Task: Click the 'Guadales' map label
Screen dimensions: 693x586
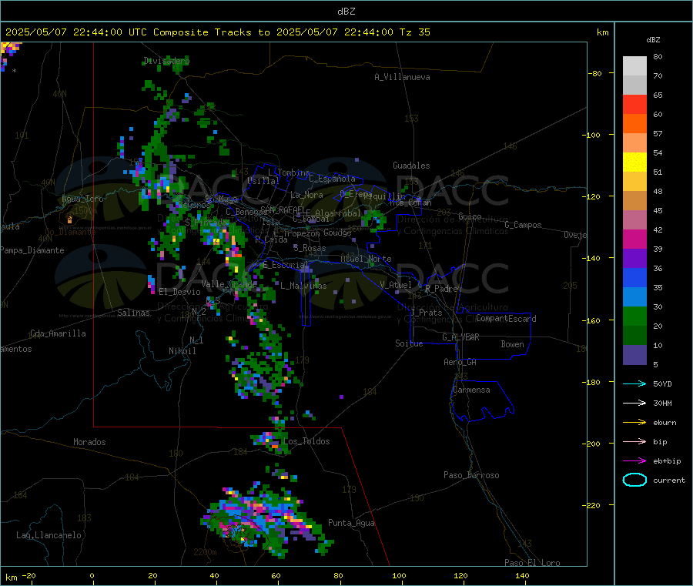Action: [x=411, y=166]
